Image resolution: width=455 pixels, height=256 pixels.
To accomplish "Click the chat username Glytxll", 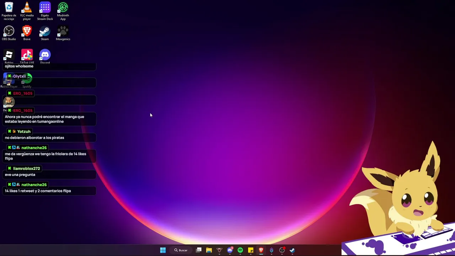I will coord(20,76).
